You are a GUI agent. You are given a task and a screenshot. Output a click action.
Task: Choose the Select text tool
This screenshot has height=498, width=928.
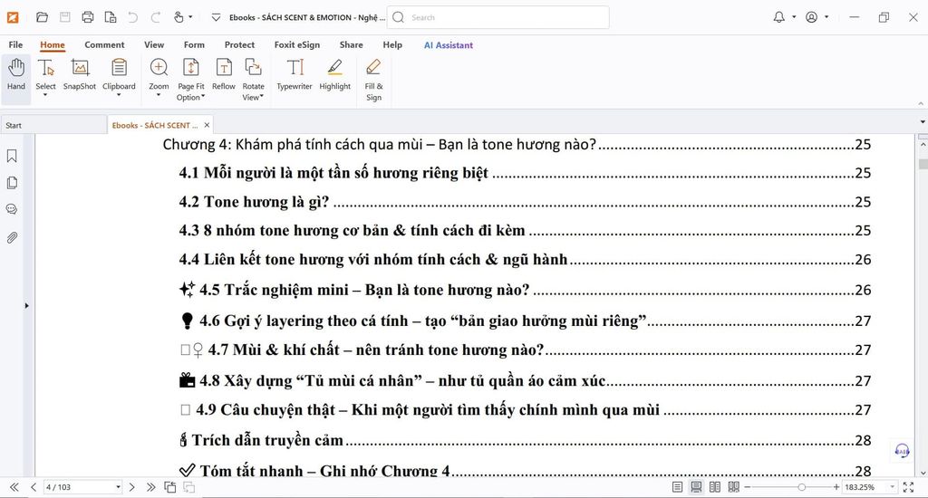coord(45,68)
